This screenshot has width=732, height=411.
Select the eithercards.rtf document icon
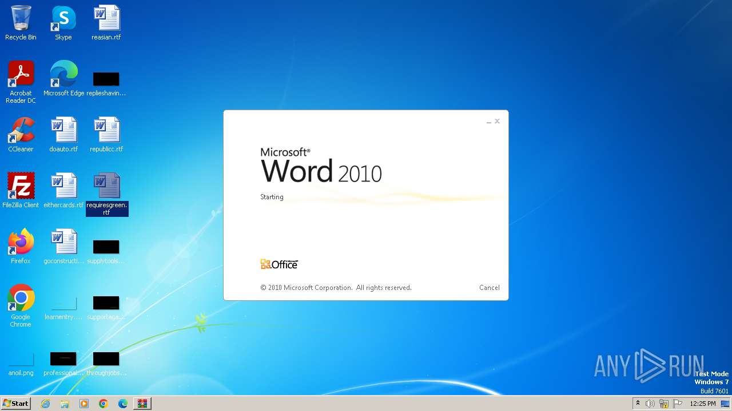[x=63, y=191]
